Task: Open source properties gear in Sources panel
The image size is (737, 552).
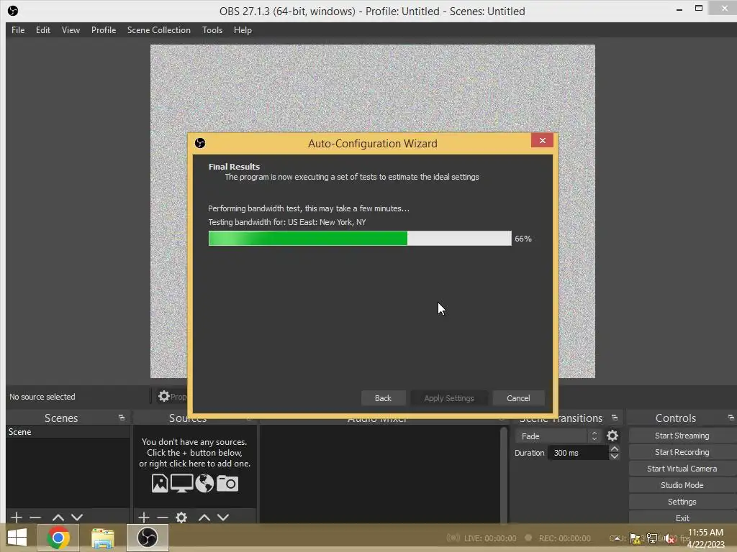Action: coord(181,517)
